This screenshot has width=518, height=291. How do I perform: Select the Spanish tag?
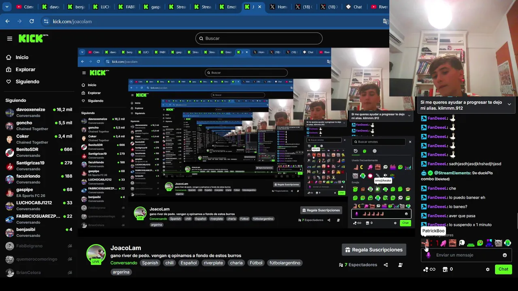[x=150, y=263]
